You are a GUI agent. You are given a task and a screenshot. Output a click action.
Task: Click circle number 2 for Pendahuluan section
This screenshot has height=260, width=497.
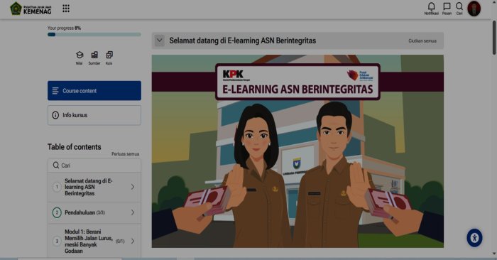pos(57,212)
